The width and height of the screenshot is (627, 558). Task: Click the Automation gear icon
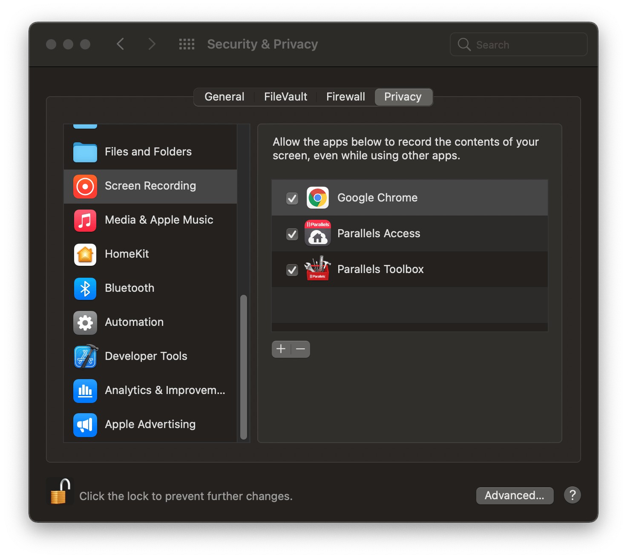85,322
